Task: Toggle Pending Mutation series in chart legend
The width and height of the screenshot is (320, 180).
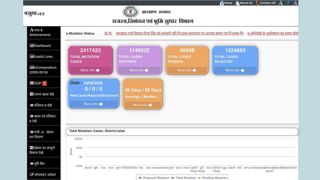Action: (212, 178)
